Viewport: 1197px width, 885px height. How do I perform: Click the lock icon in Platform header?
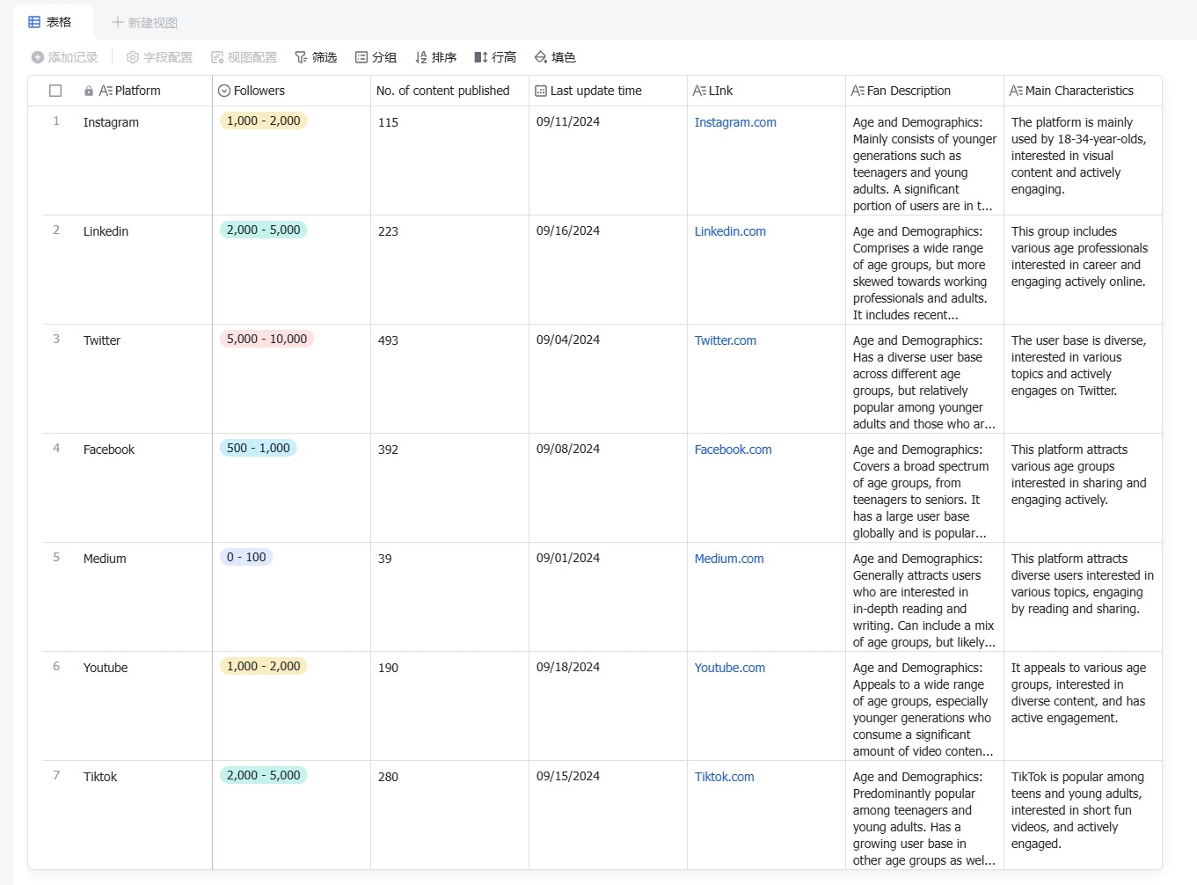[89, 91]
